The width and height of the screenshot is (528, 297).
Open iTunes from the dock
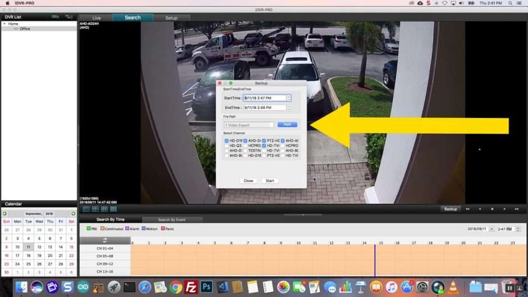(x=392, y=287)
